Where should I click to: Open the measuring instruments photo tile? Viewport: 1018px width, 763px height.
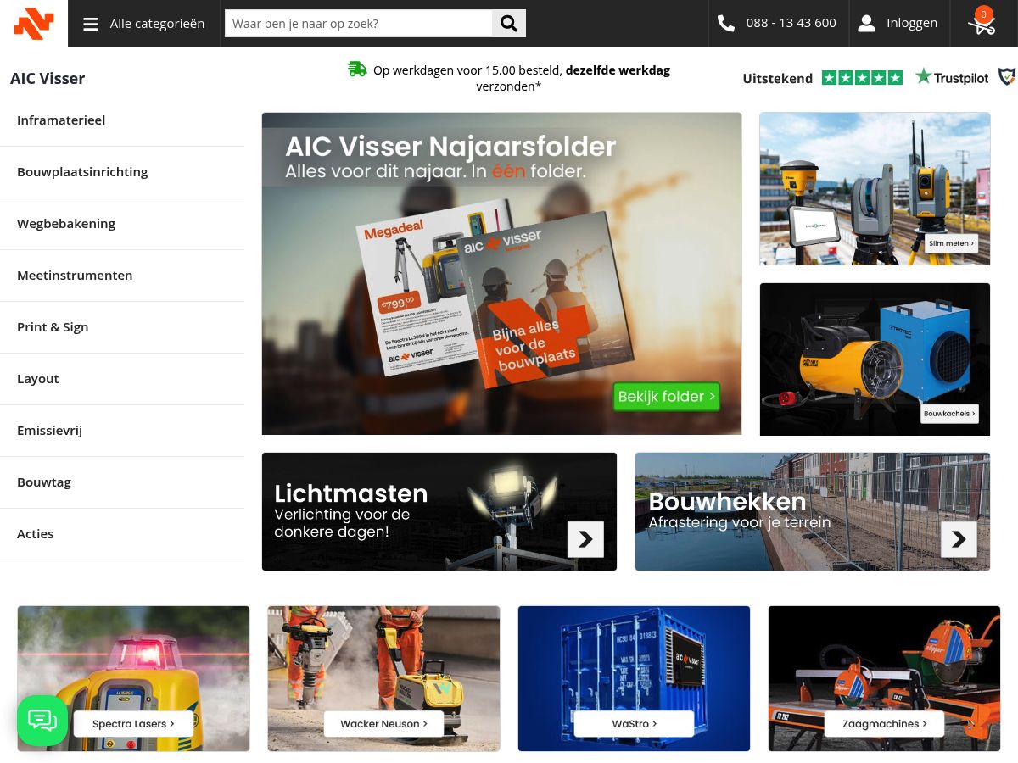coord(875,189)
